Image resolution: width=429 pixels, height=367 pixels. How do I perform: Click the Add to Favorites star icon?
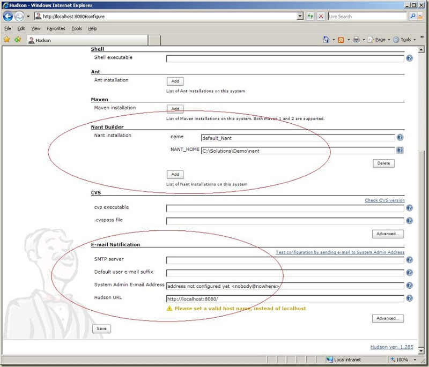pos(18,40)
